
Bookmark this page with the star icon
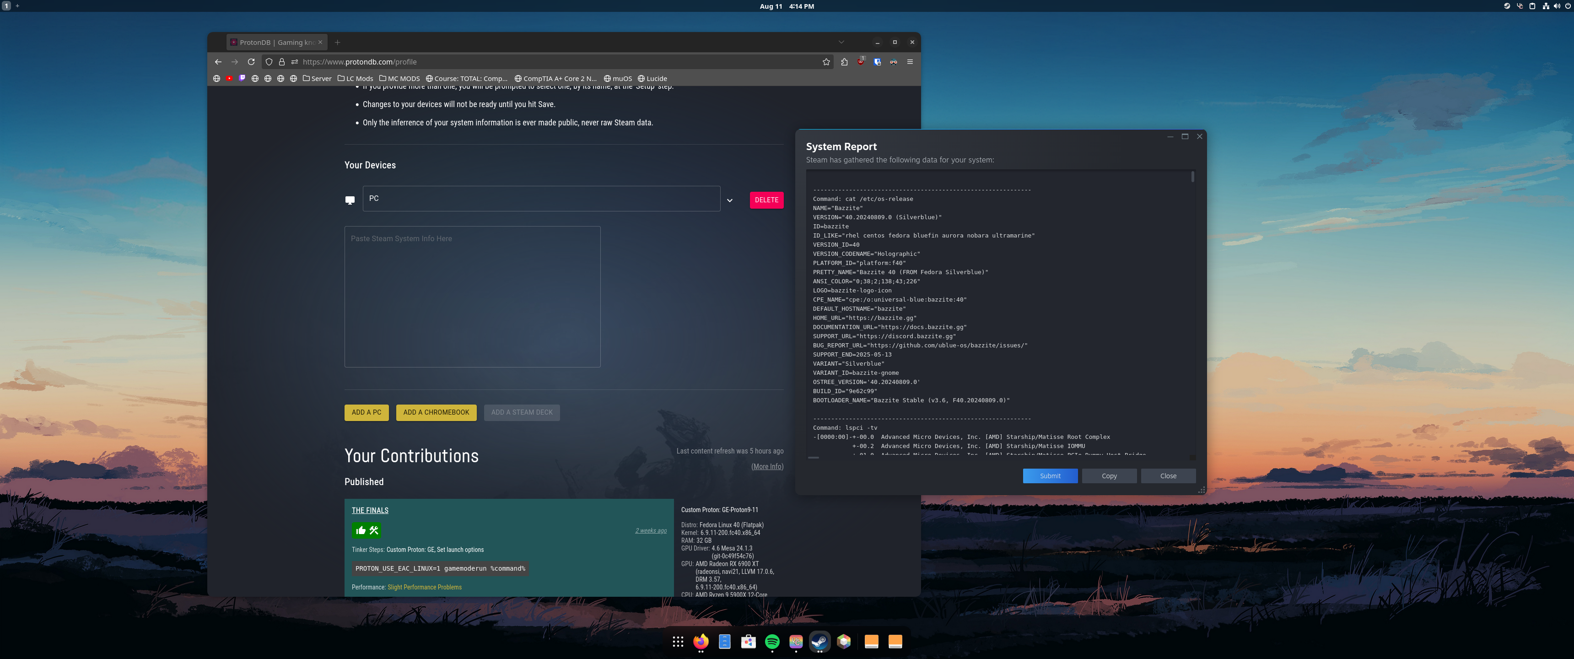tap(826, 62)
